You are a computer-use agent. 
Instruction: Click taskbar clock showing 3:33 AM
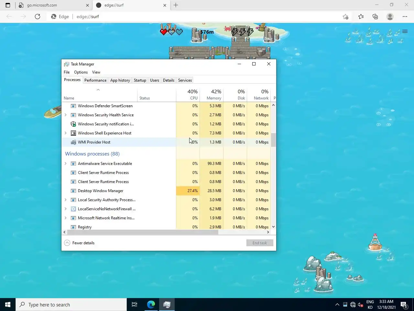tap(386, 305)
